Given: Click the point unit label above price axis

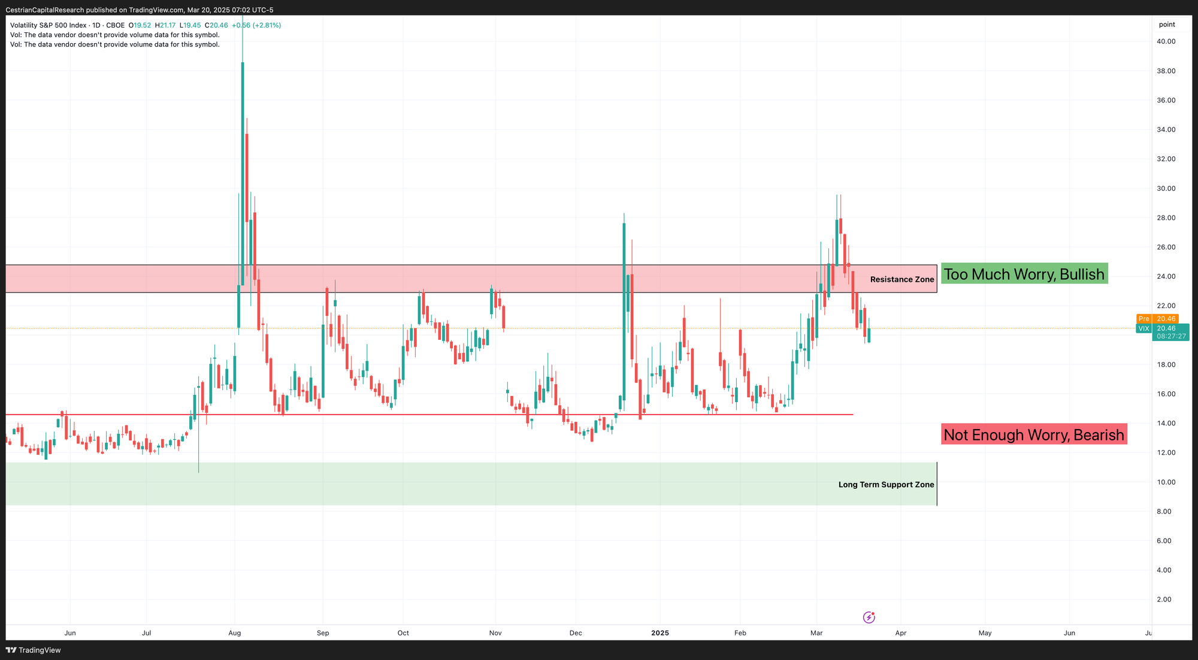Looking at the screenshot, I should (x=1167, y=25).
